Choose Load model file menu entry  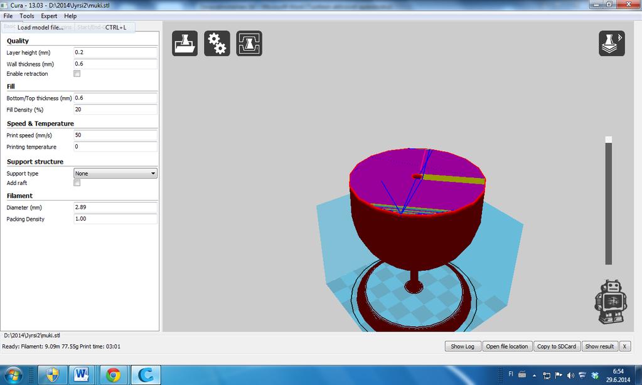(x=68, y=28)
